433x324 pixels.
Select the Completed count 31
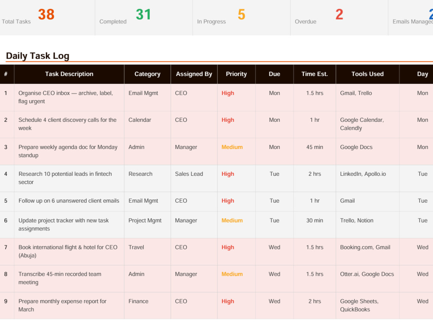[143, 14]
